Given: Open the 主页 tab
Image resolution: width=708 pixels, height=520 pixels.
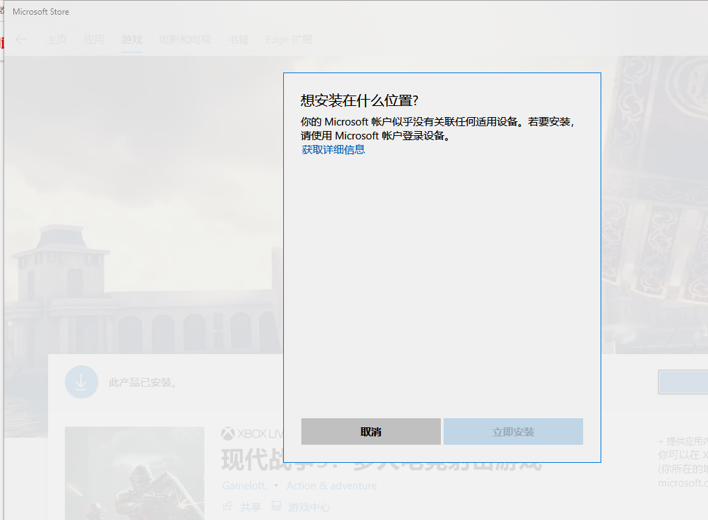Looking at the screenshot, I should click(57, 40).
